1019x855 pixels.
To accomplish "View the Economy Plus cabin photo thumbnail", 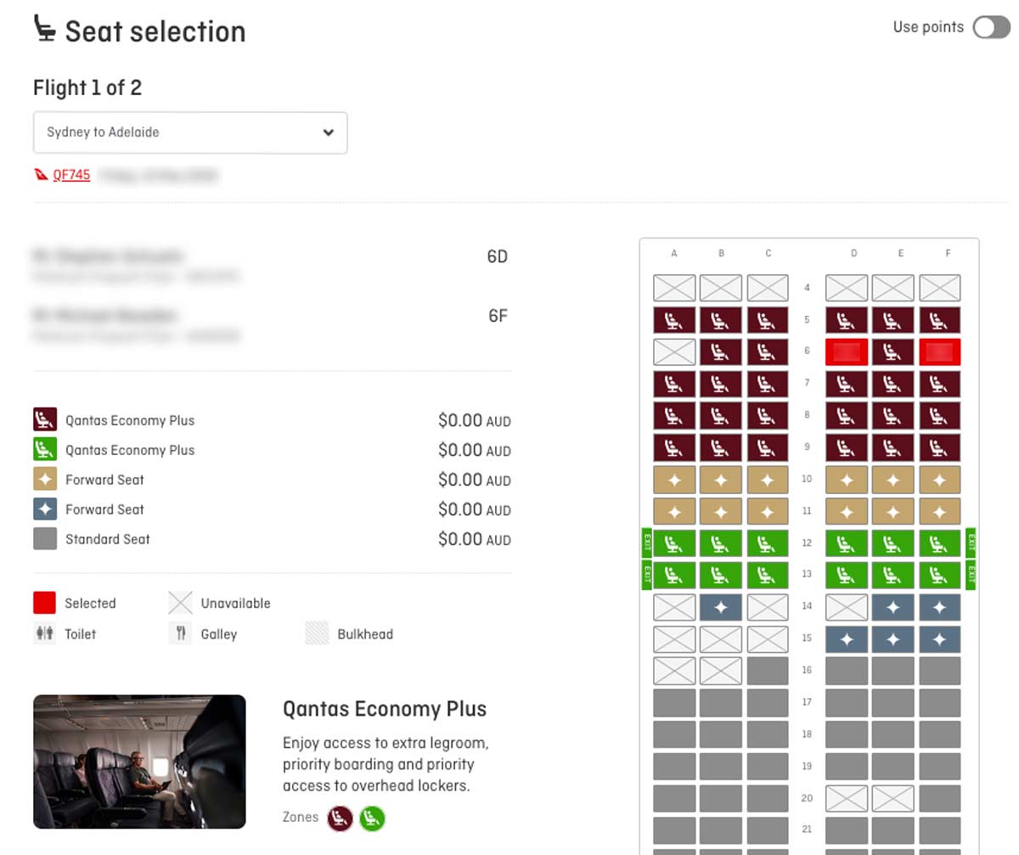I will point(139,761).
